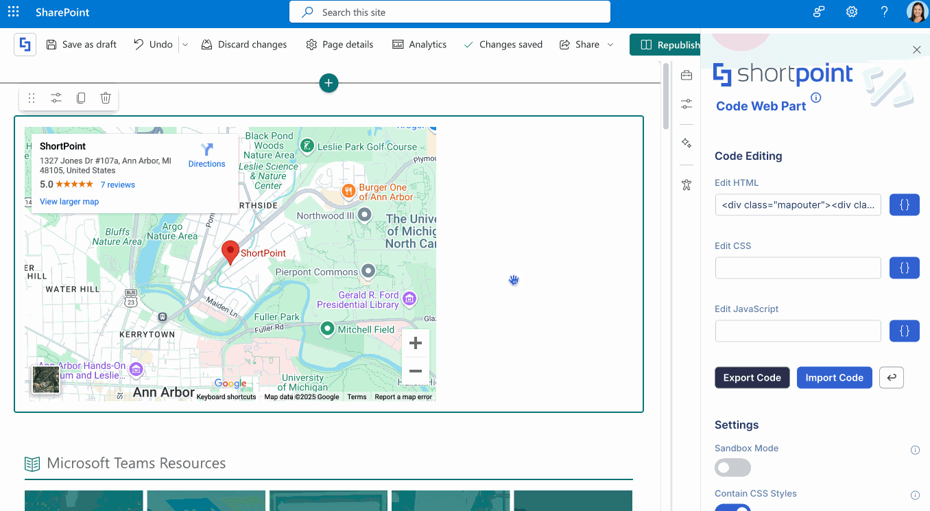Click the header social connections icon
930x511 pixels.
tap(819, 12)
